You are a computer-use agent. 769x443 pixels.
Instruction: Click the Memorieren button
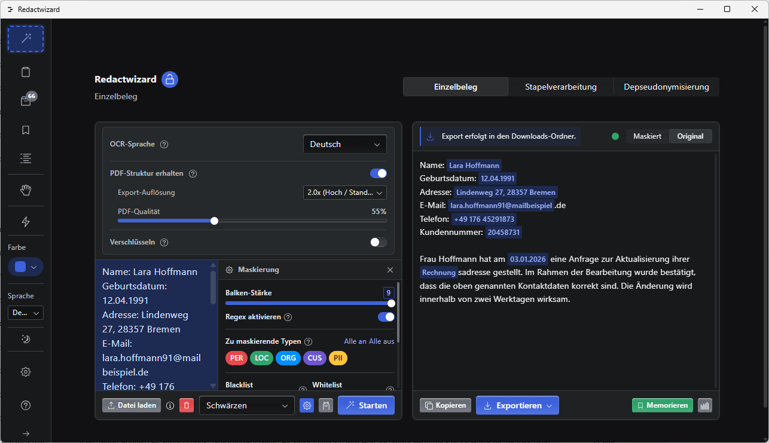coord(663,405)
